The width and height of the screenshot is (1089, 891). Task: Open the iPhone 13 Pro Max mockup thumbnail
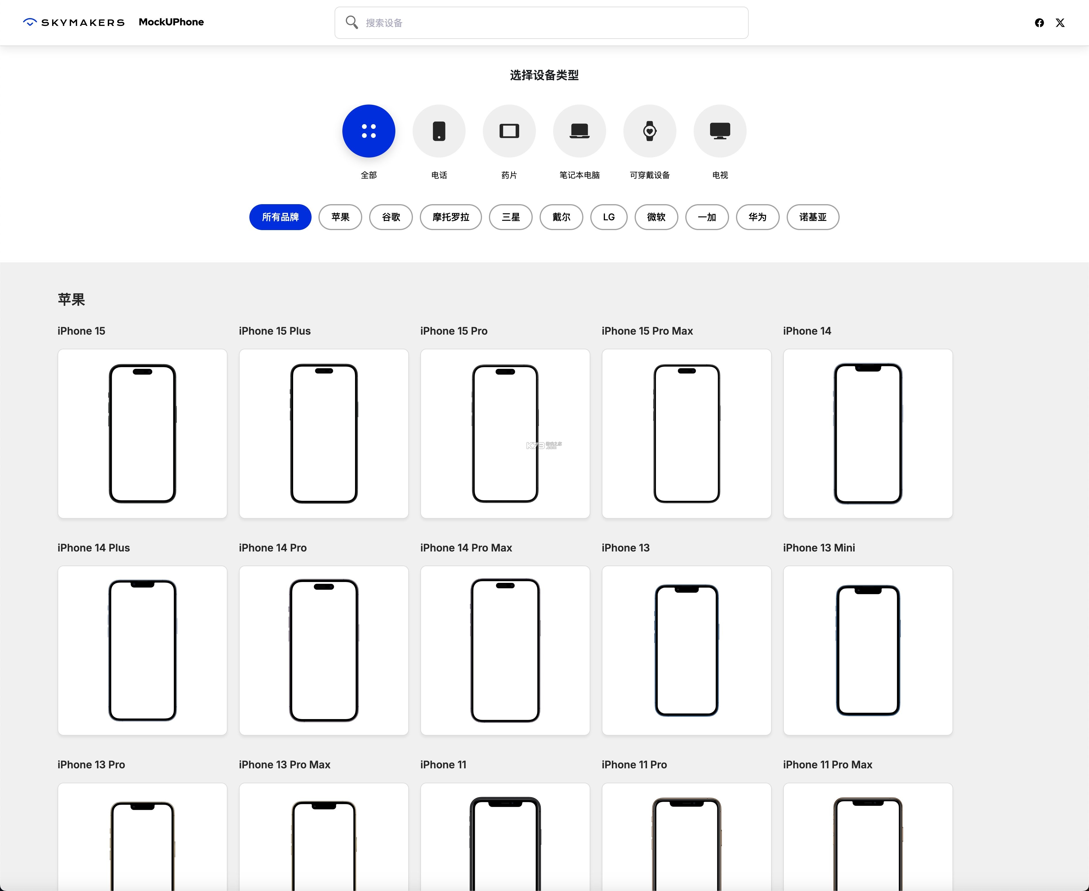coord(324,837)
